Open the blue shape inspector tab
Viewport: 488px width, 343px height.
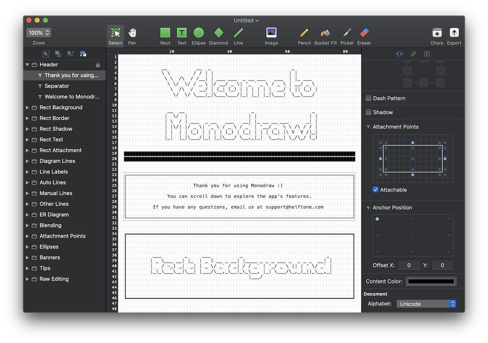tap(399, 54)
